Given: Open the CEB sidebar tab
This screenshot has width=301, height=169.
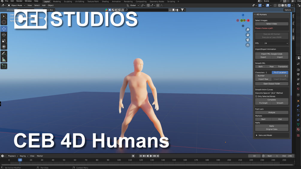Looking at the screenshot, I should click(x=293, y=38).
